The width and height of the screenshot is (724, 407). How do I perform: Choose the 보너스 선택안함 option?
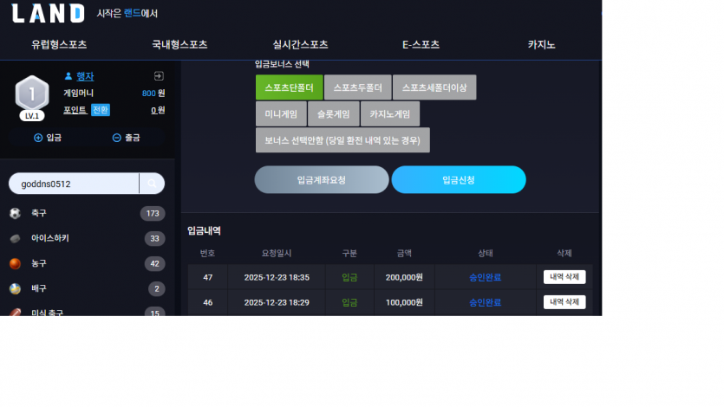click(x=342, y=140)
